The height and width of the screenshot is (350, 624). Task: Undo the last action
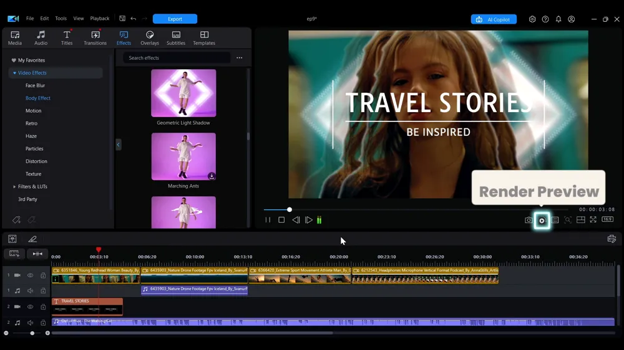(134, 19)
